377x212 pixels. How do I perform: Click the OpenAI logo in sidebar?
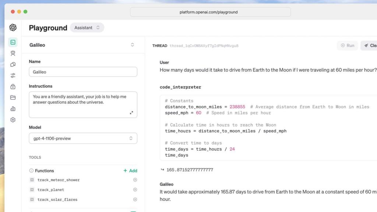tap(13, 27)
